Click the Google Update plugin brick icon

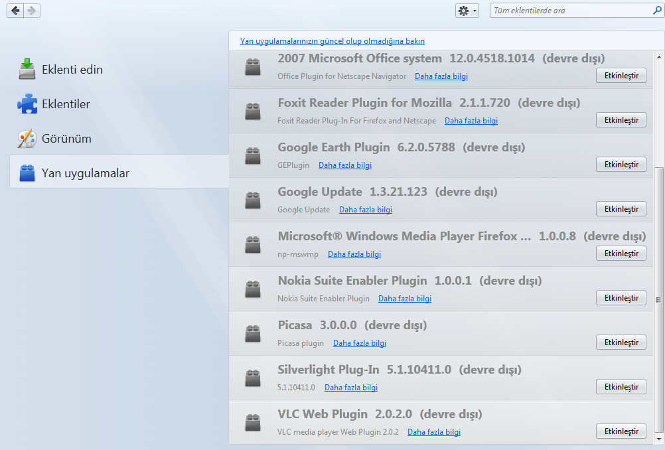click(x=253, y=200)
